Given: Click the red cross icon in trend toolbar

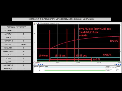Looking at the screenshot, I should click(x=34, y=23).
